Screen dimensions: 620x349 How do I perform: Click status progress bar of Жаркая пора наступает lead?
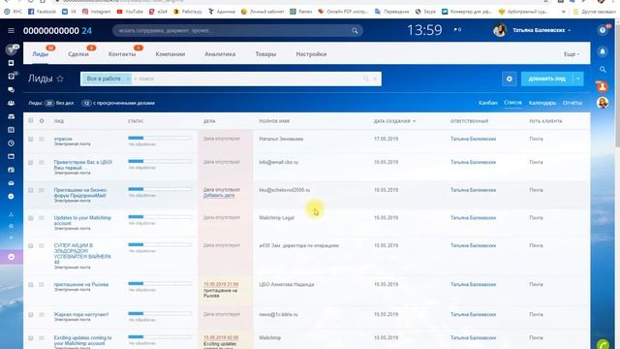(x=160, y=313)
